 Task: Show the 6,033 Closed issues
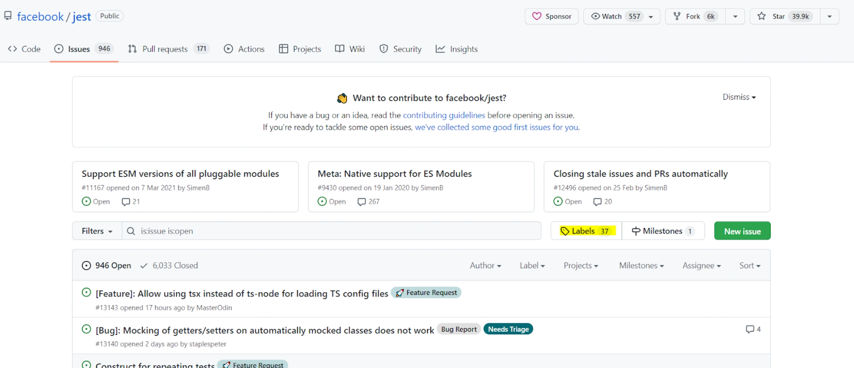point(169,266)
